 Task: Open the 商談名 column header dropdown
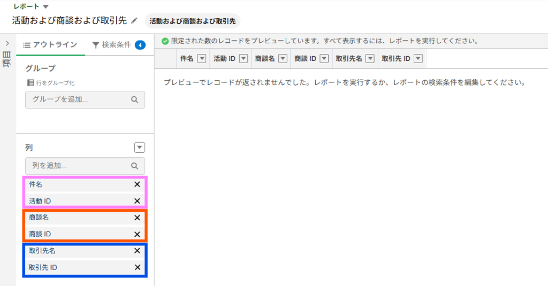[x=283, y=59]
